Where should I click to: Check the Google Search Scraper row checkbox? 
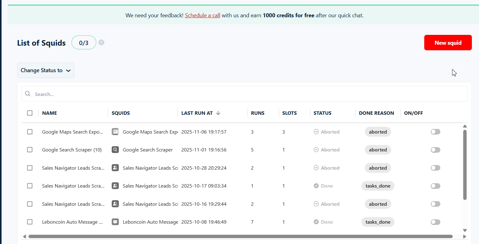30,150
